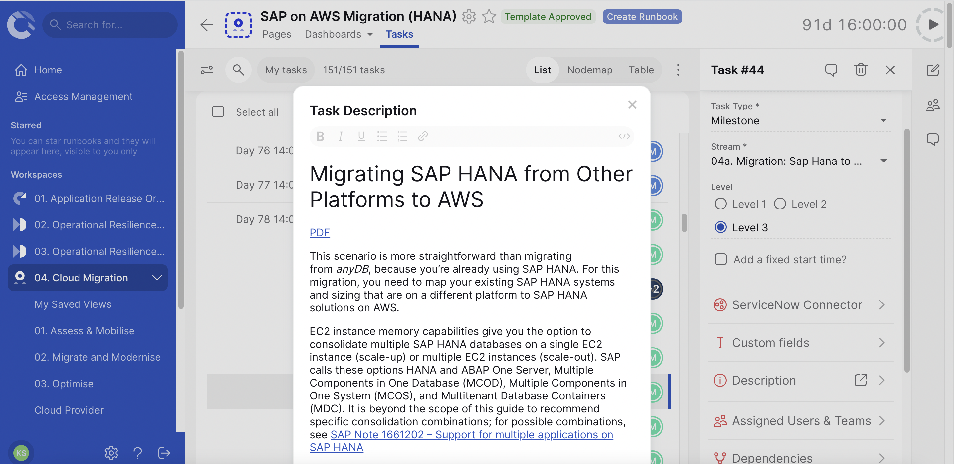Apply italic formatting to the description text
The image size is (954, 464).
click(x=341, y=136)
